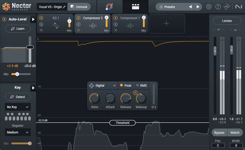Select EQ 1 curve icon
This screenshot has height=150, width=245.
[x=56, y=26]
